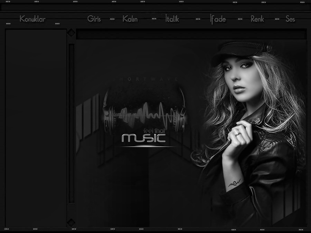311x233 pixels.
Task: Click the scrollbar up diamond arrow
Action: (x=71, y=33)
